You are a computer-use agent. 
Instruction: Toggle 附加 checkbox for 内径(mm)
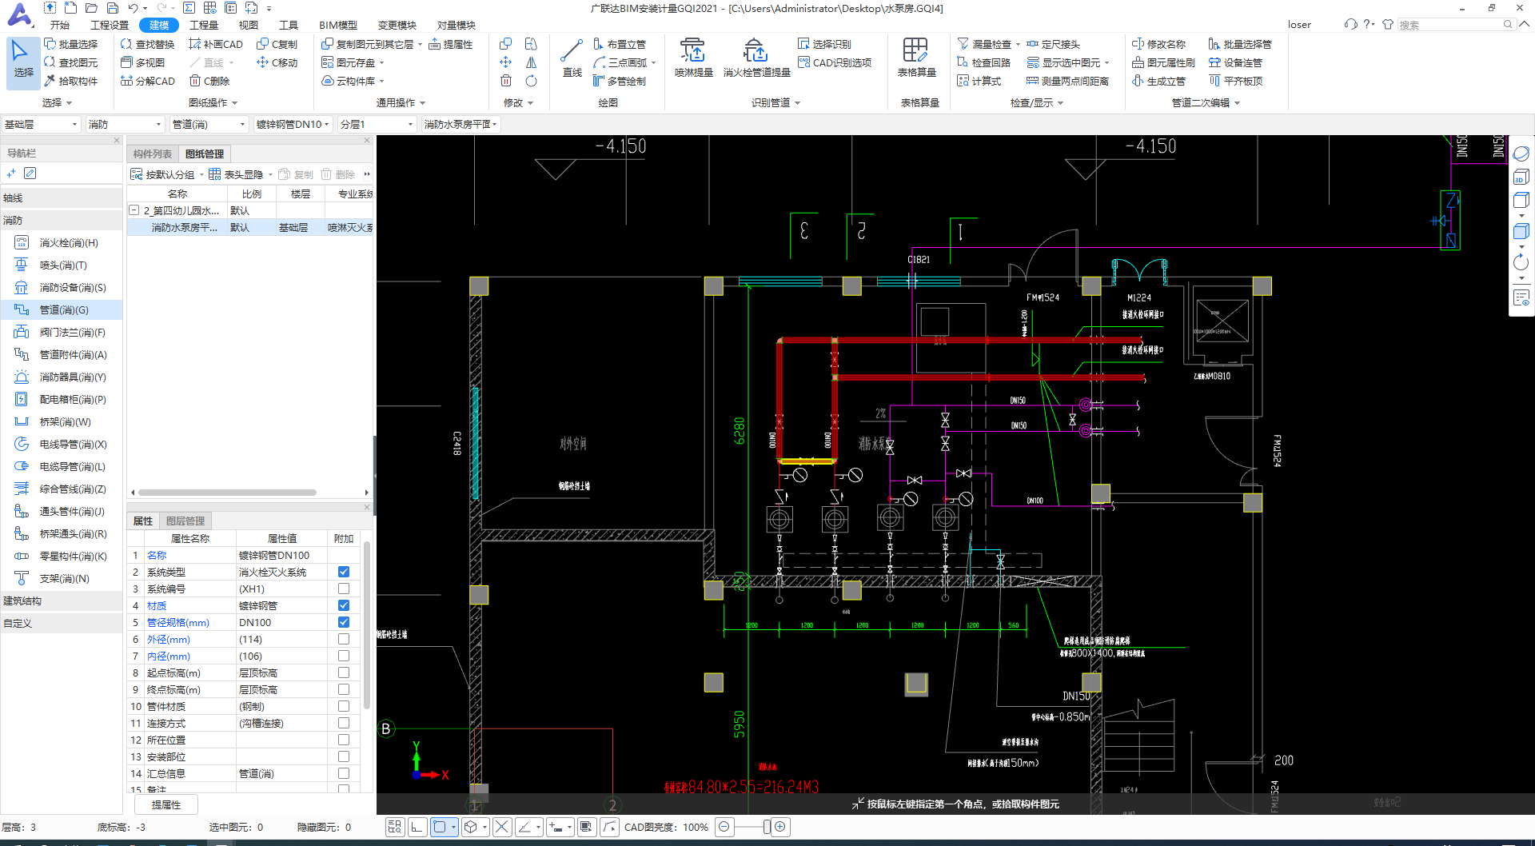344,656
